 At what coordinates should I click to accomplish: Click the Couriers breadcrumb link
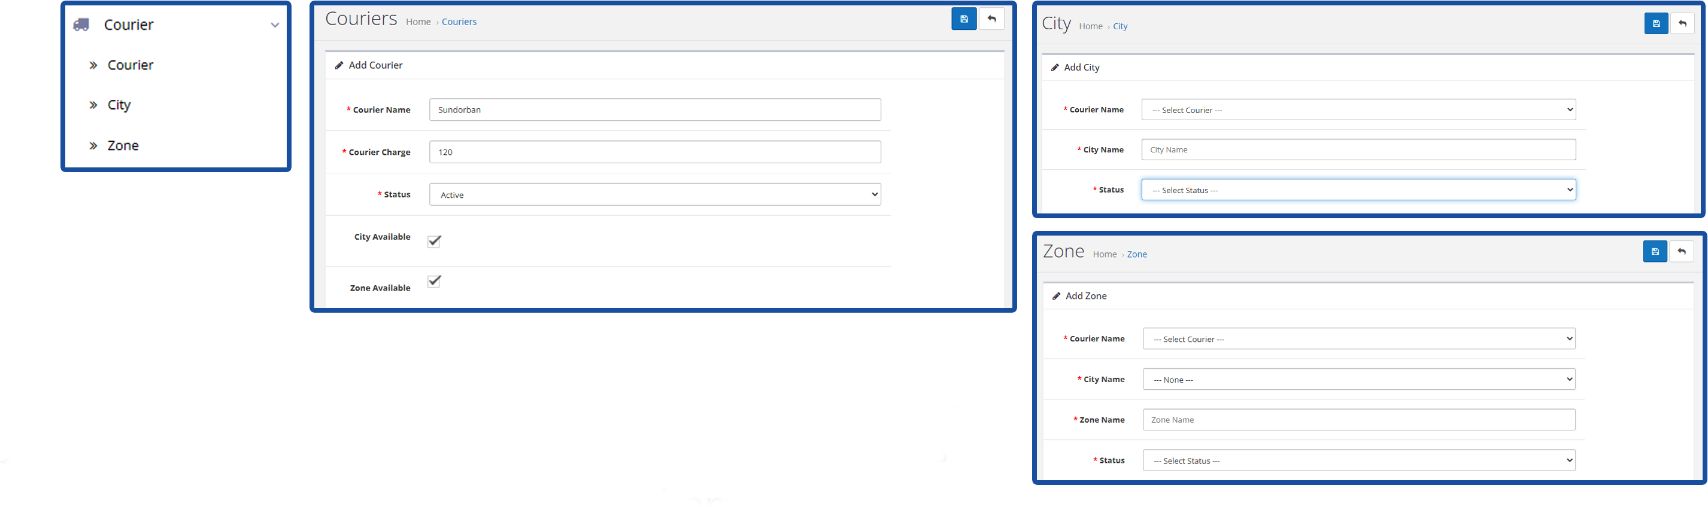click(x=459, y=22)
